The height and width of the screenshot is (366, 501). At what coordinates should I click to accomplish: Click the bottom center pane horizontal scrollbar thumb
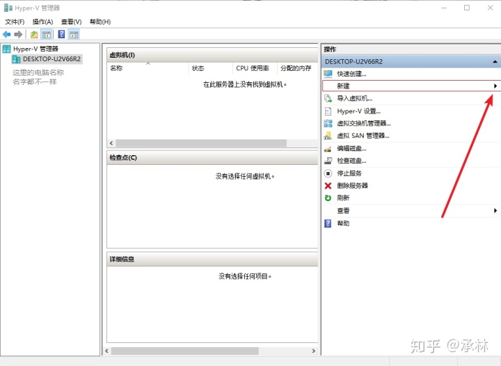(x=184, y=351)
